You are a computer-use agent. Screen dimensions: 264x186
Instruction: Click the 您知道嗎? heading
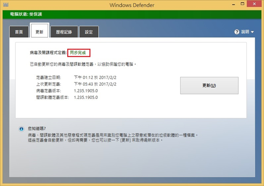(x=37, y=129)
